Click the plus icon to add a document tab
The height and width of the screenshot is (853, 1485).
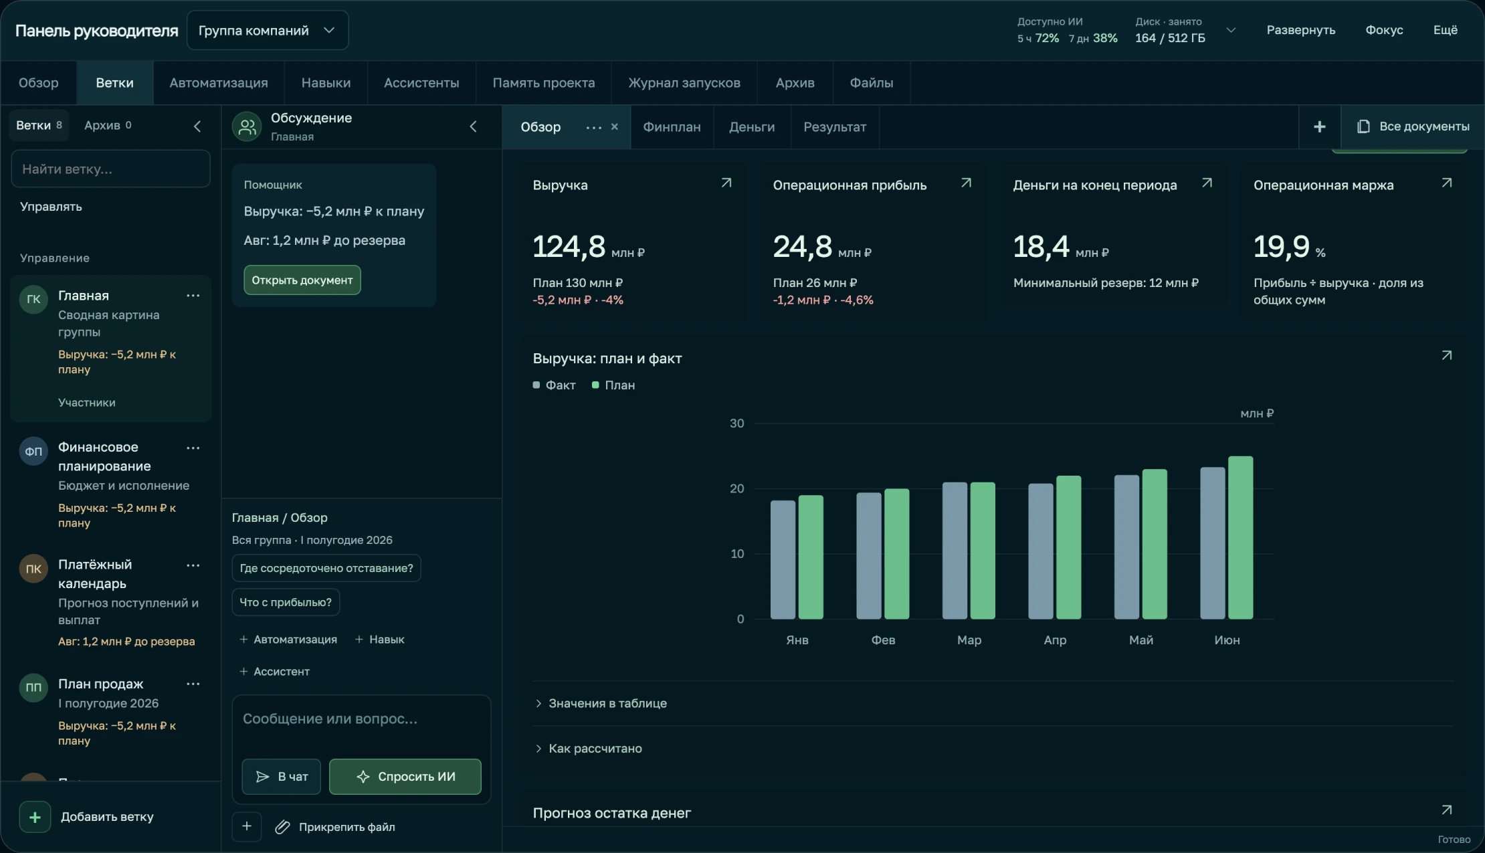(x=1319, y=126)
